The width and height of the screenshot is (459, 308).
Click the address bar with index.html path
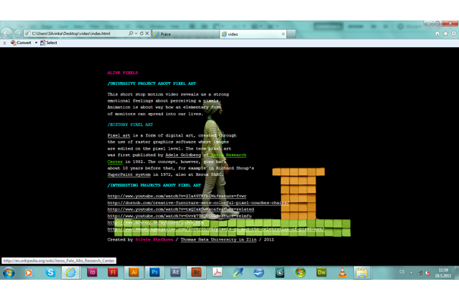tap(76, 33)
